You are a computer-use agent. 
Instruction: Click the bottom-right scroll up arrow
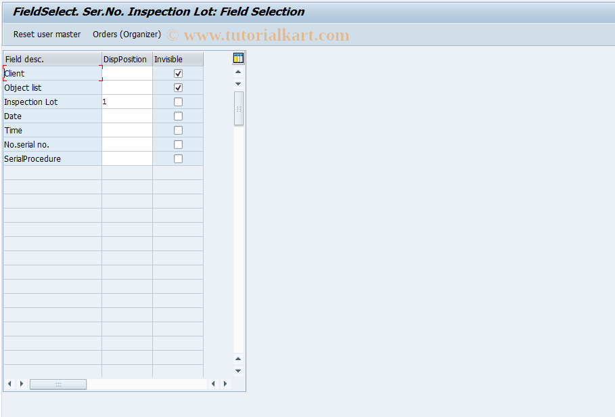coord(237,359)
